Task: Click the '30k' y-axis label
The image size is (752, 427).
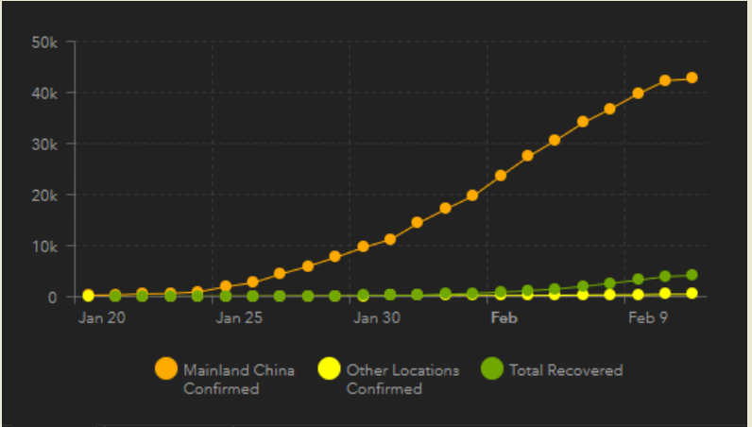Action: click(44, 145)
